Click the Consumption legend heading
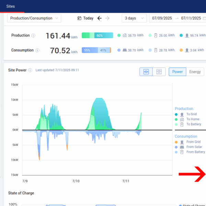This screenshot has width=206, height=206. (186, 136)
